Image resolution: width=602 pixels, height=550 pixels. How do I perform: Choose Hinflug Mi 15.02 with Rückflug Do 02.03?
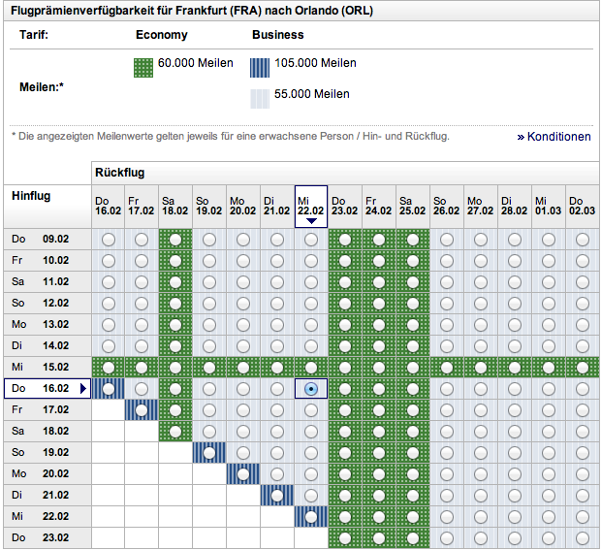pyautogui.click(x=583, y=367)
